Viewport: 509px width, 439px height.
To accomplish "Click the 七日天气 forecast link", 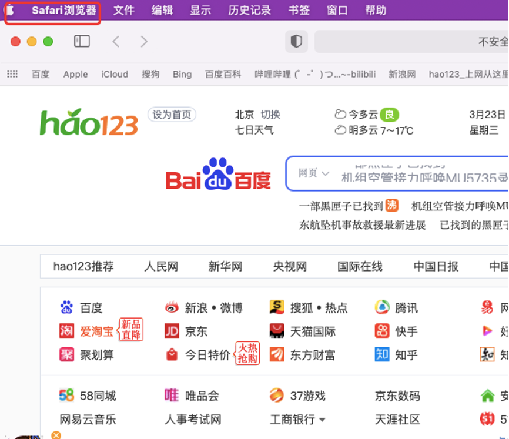I will tap(254, 130).
